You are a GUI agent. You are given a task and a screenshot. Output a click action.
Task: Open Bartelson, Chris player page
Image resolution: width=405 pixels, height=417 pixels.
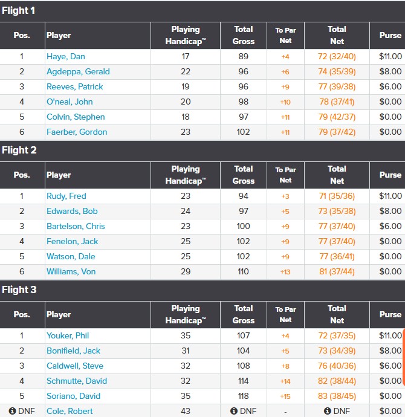[76, 226]
